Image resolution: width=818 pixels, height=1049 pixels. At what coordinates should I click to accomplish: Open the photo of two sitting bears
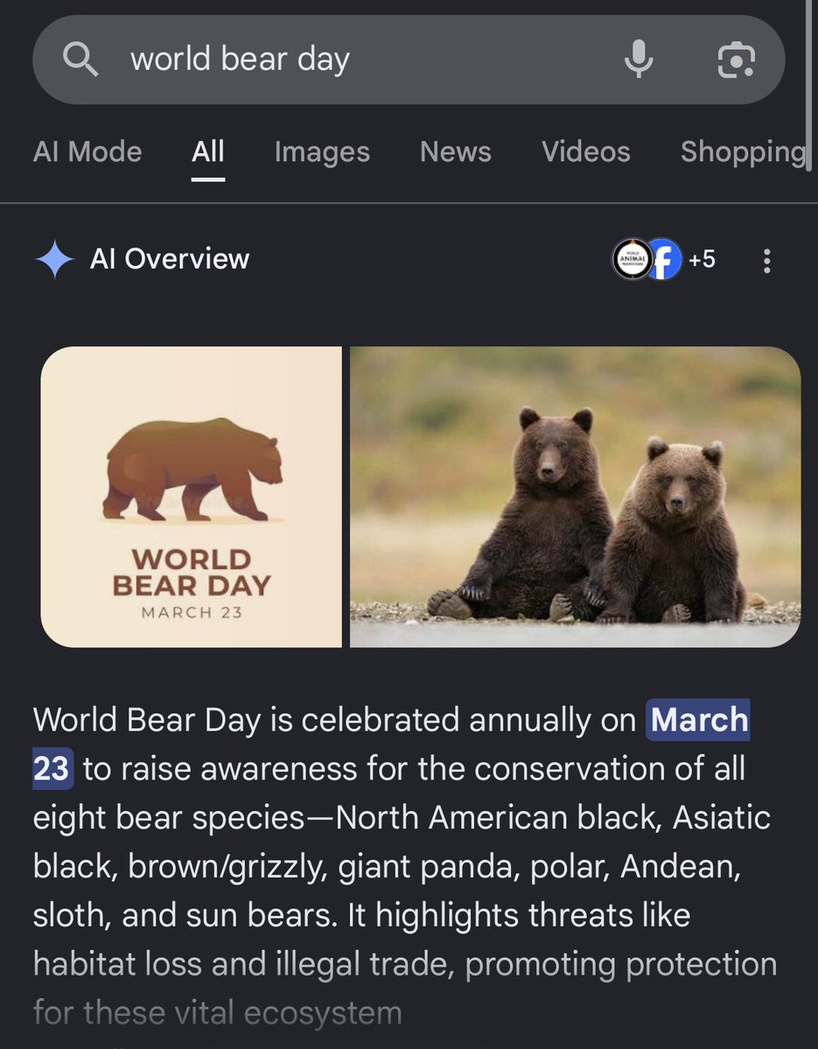(x=575, y=497)
